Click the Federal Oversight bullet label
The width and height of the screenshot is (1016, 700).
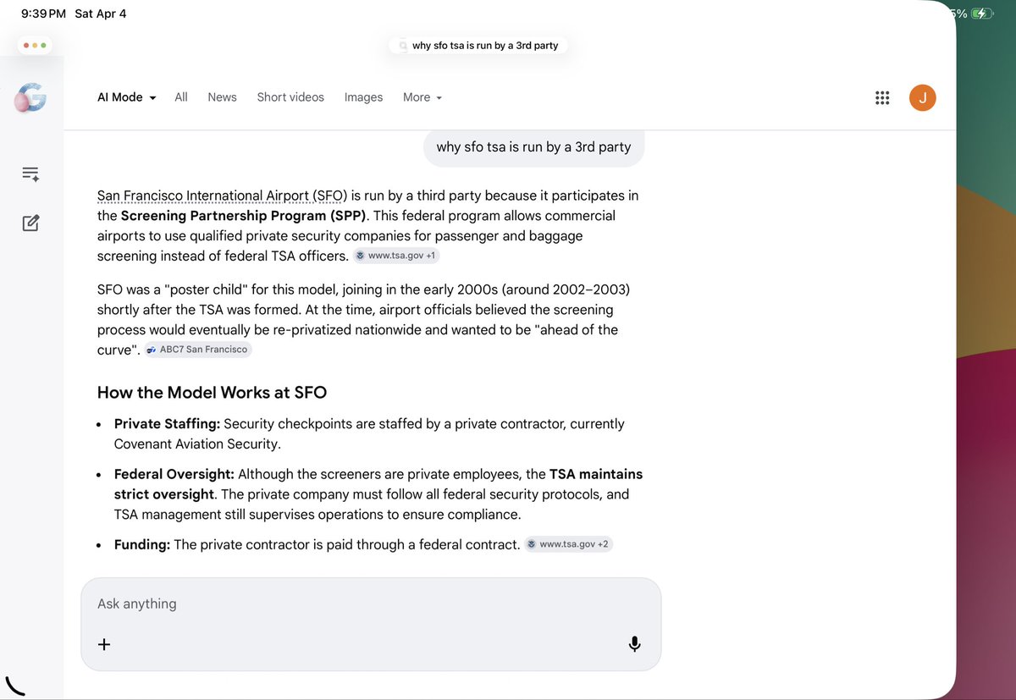tap(174, 474)
